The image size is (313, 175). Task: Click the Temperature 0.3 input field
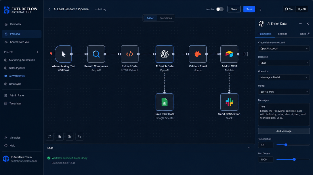tap(266, 145)
